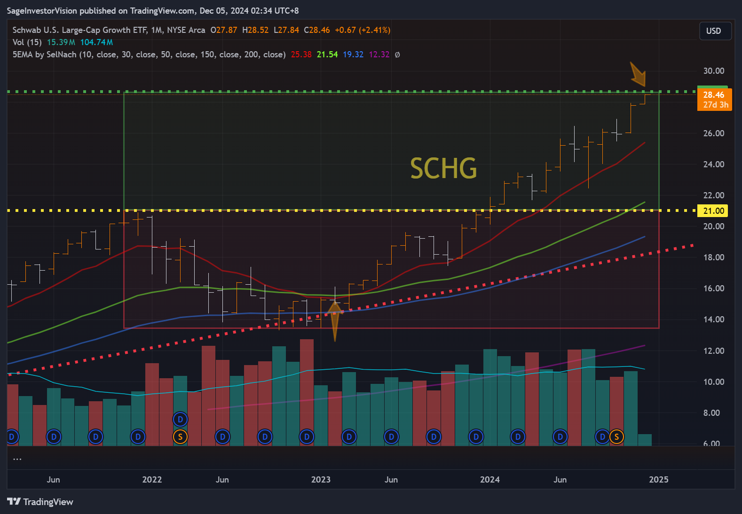The height and width of the screenshot is (514, 742).
Task: Click NYSE Arca exchange label
Action: pos(186,30)
